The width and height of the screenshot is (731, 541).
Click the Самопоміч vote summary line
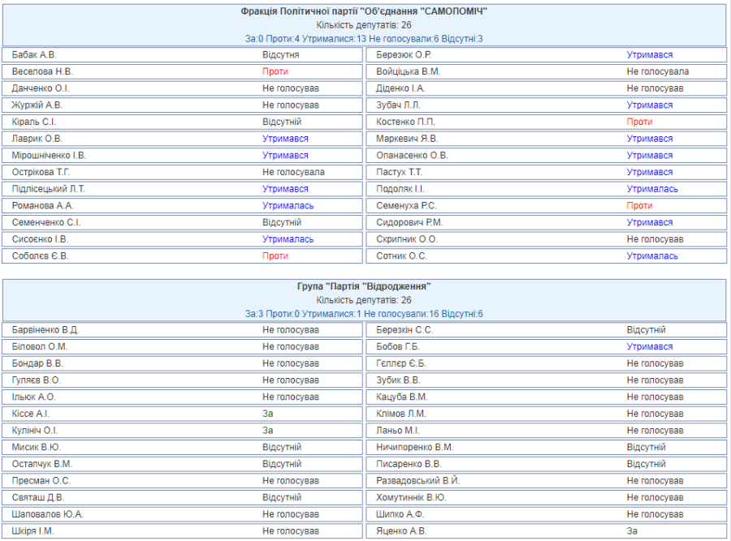point(364,39)
